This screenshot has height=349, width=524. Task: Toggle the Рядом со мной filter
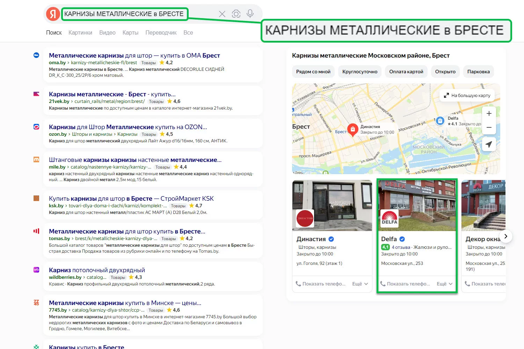tap(313, 72)
